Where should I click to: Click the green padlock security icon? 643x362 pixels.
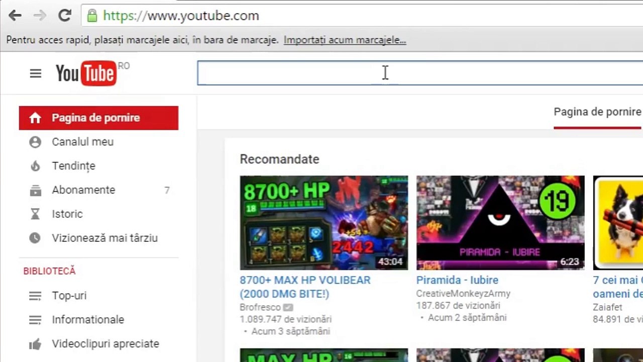[x=92, y=16]
